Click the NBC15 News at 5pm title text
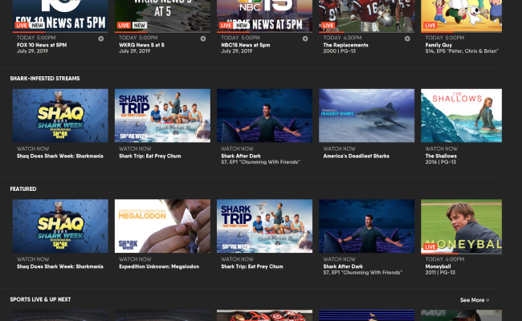 [x=246, y=45]
